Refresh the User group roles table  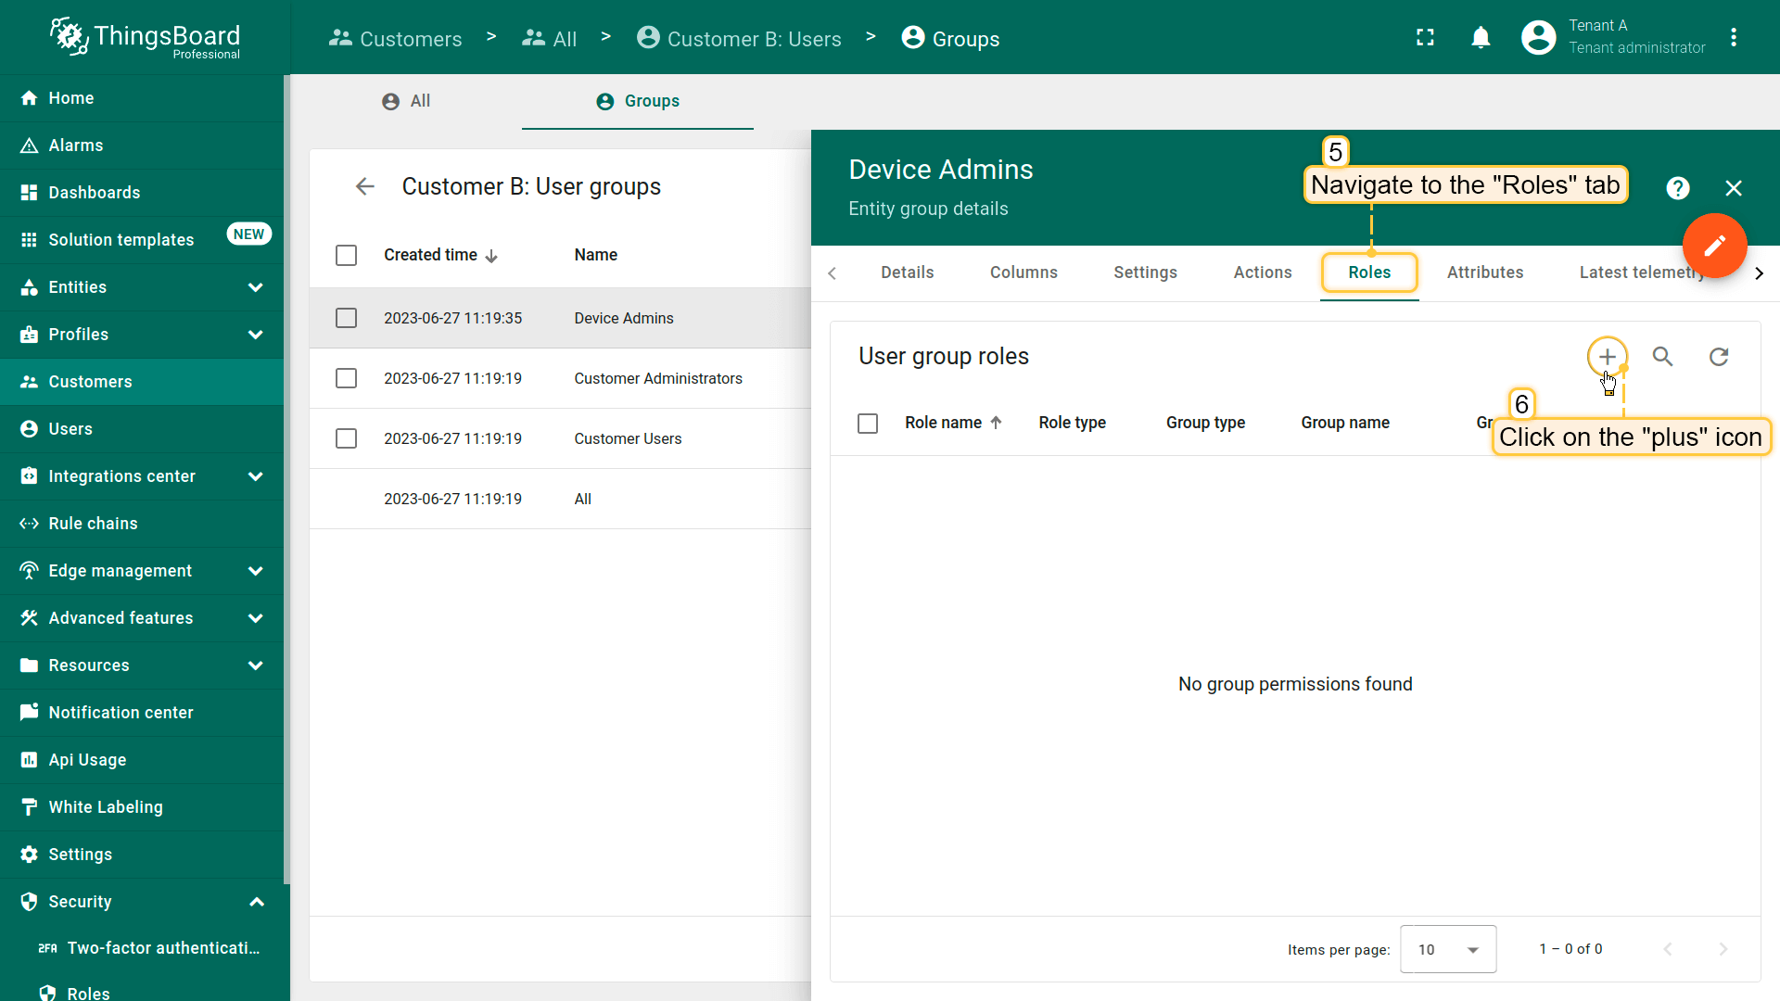[x=1719, y=357]
